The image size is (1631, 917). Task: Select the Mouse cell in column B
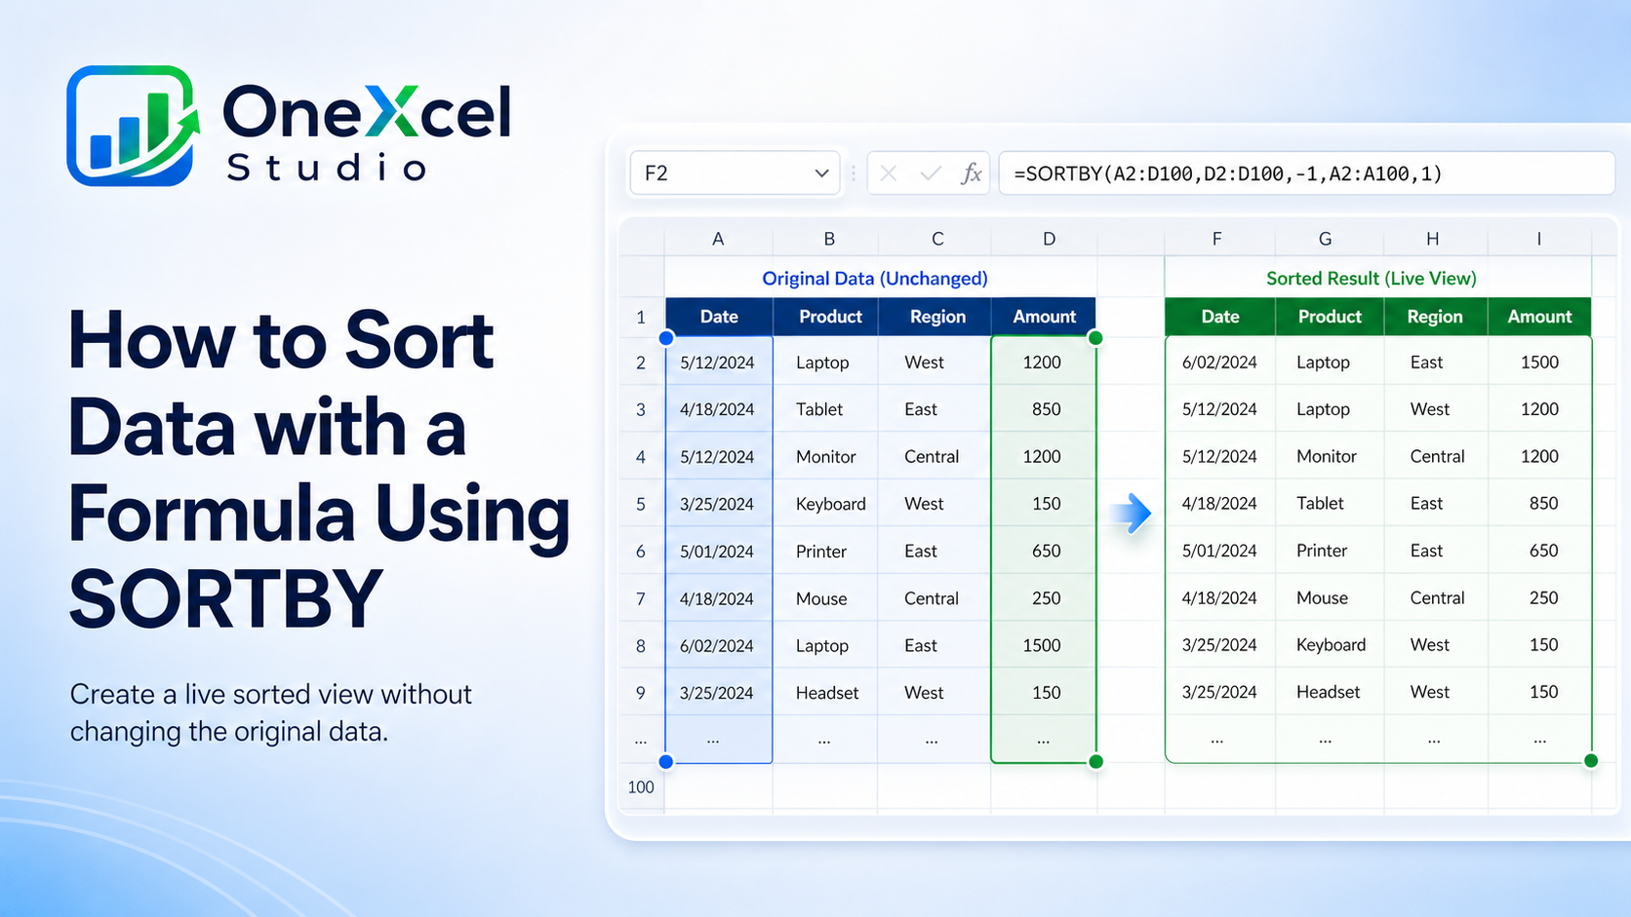[825, 598]
